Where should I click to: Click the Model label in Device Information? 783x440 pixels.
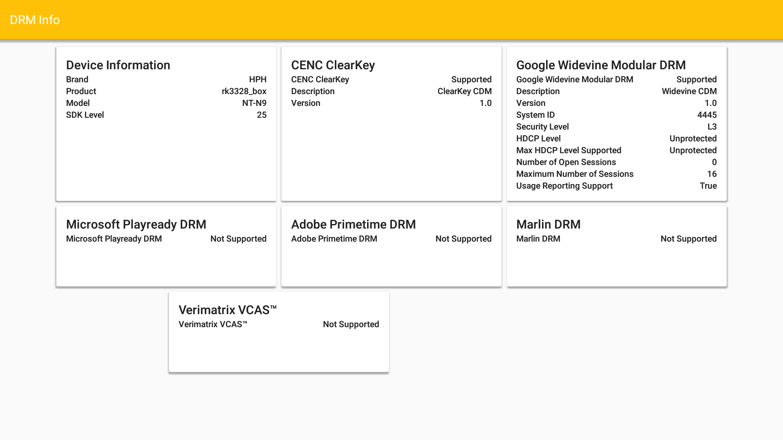[x=78, y=103]
